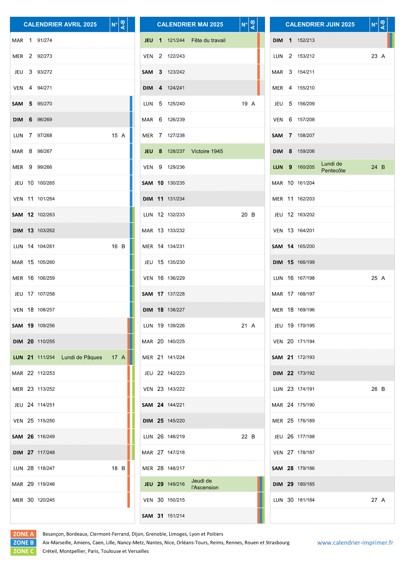405x573 pixels.
Task: Select the CALENDRIER AVRIL 2025 header
Action: point(60,25)
